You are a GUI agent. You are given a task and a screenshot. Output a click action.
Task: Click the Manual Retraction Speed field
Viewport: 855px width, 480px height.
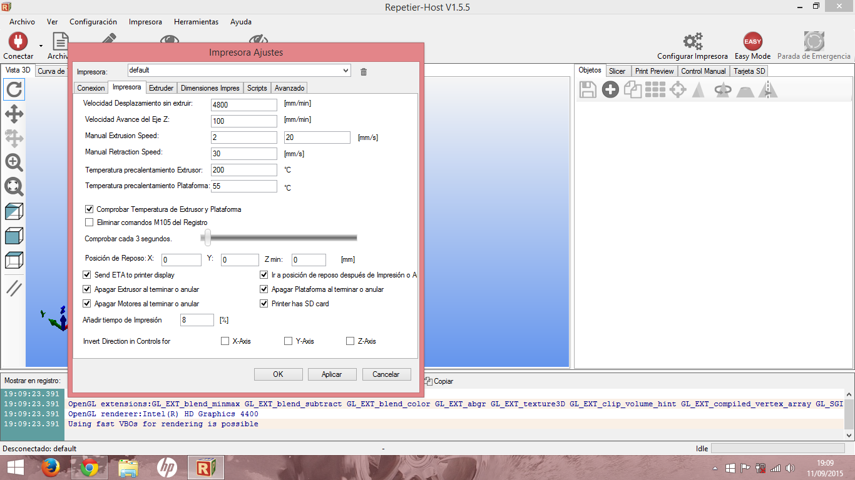244,154
